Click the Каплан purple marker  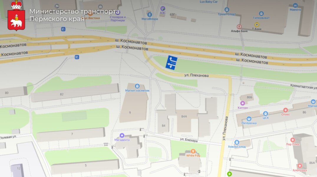click(242, 103)
